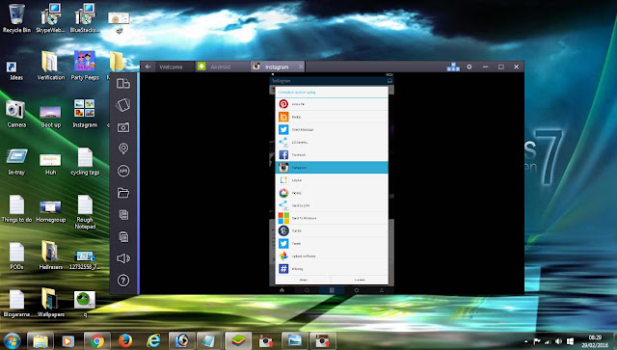Select the Instagram desktop image file
617x350 pixels.
(85, 114)
